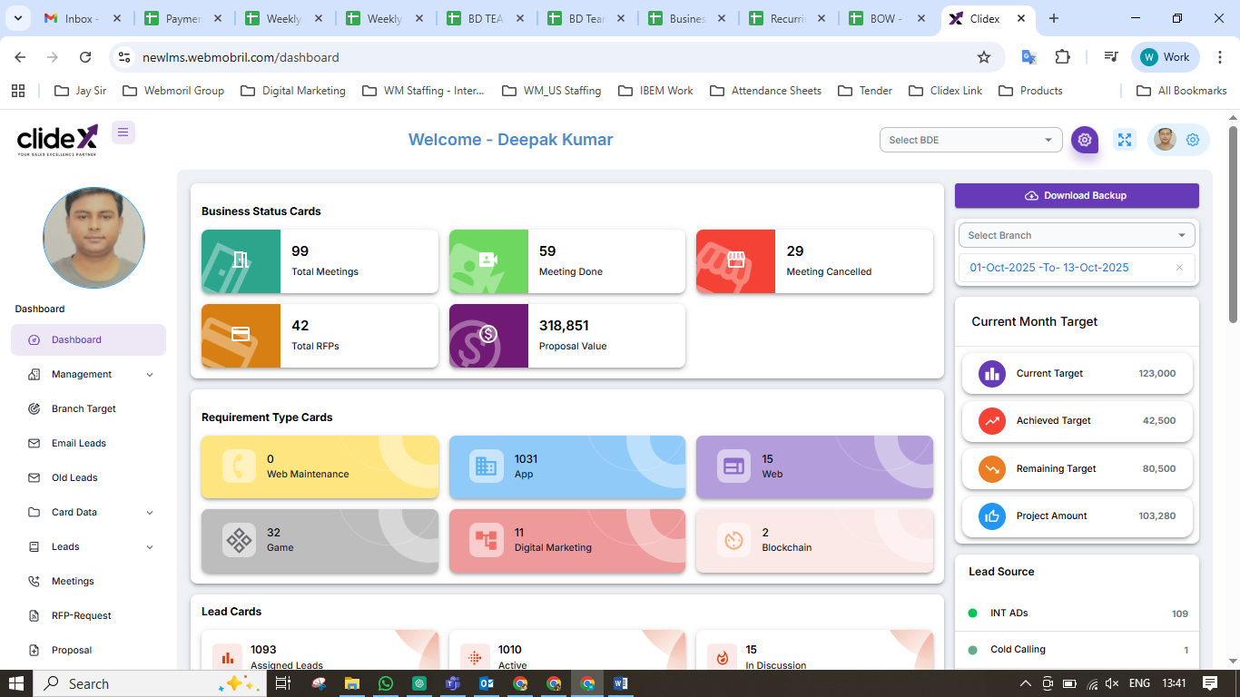Click the Meeting Cancelled store icon
This screenshot has height=697, width=1240.
(x=735, y=260)
